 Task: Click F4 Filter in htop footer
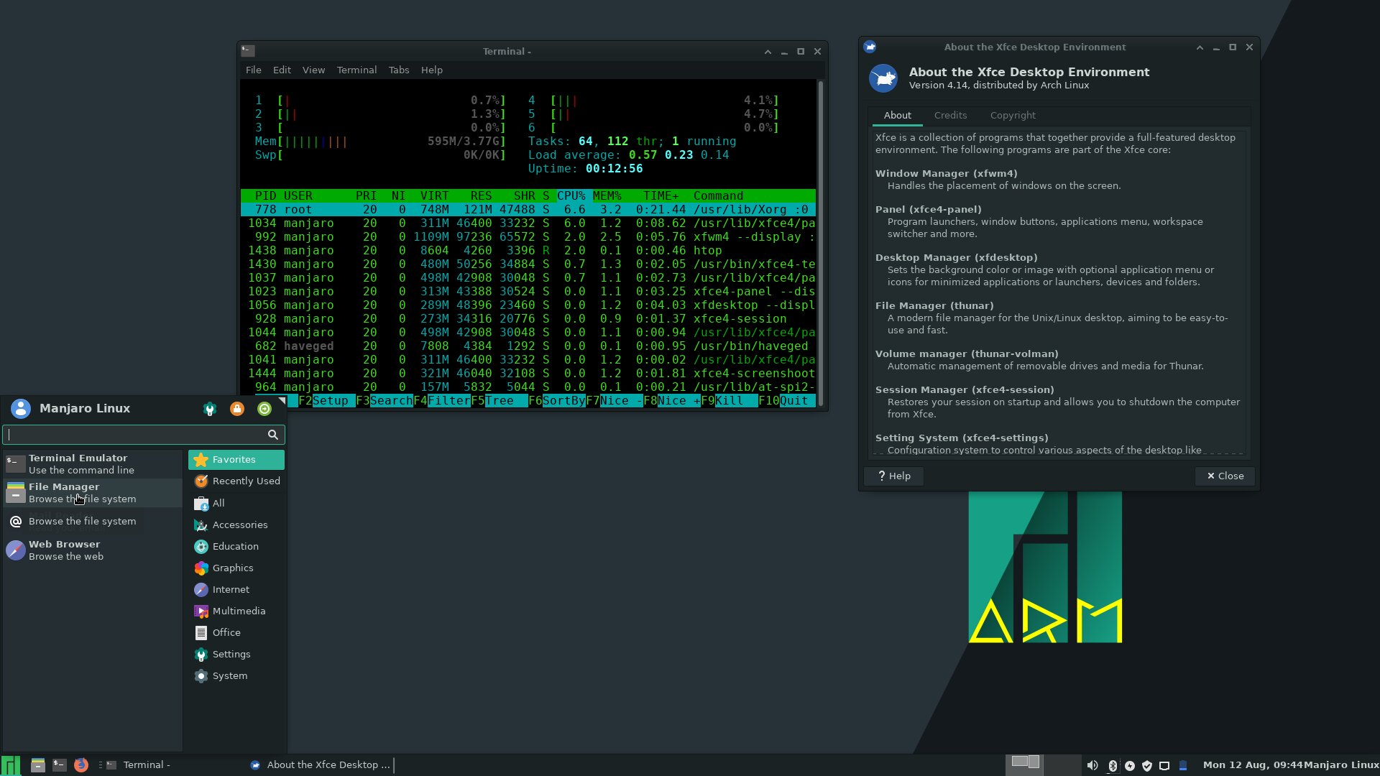(x=442, y=401)
